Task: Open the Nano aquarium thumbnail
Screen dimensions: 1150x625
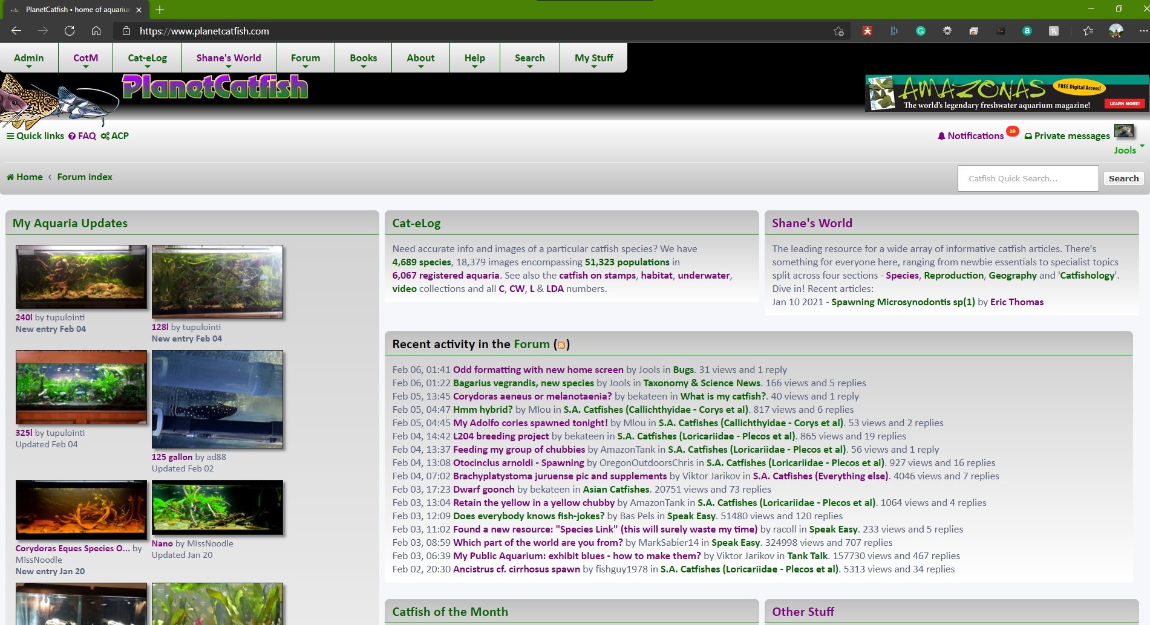Action: pos(217,507)
